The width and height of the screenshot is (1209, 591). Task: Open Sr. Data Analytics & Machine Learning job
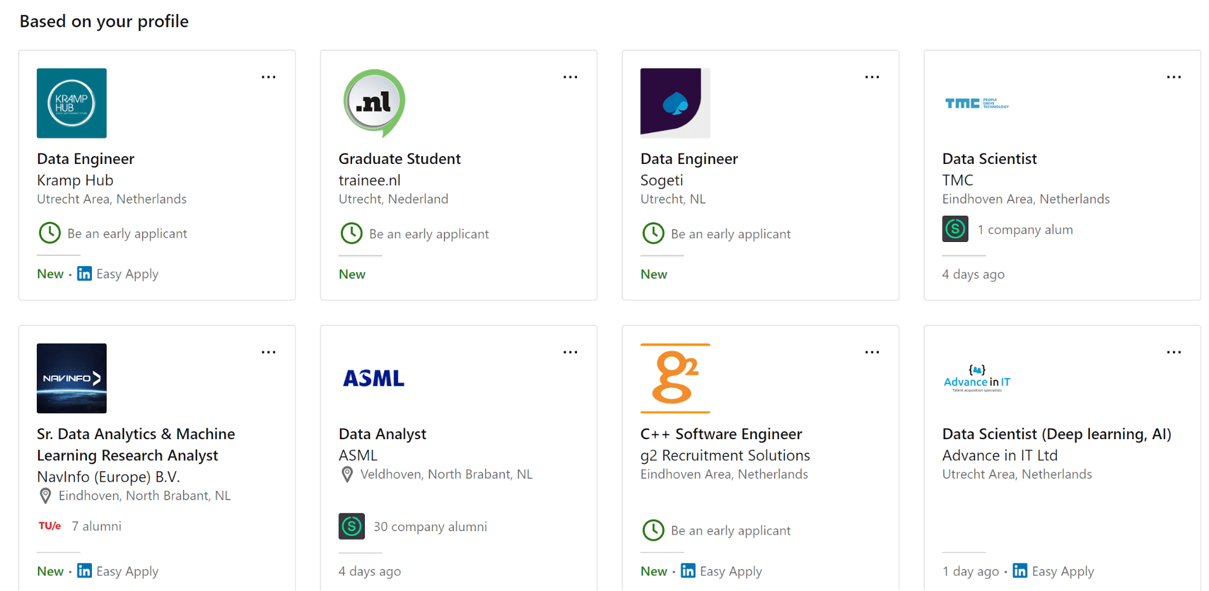[135, 445]
